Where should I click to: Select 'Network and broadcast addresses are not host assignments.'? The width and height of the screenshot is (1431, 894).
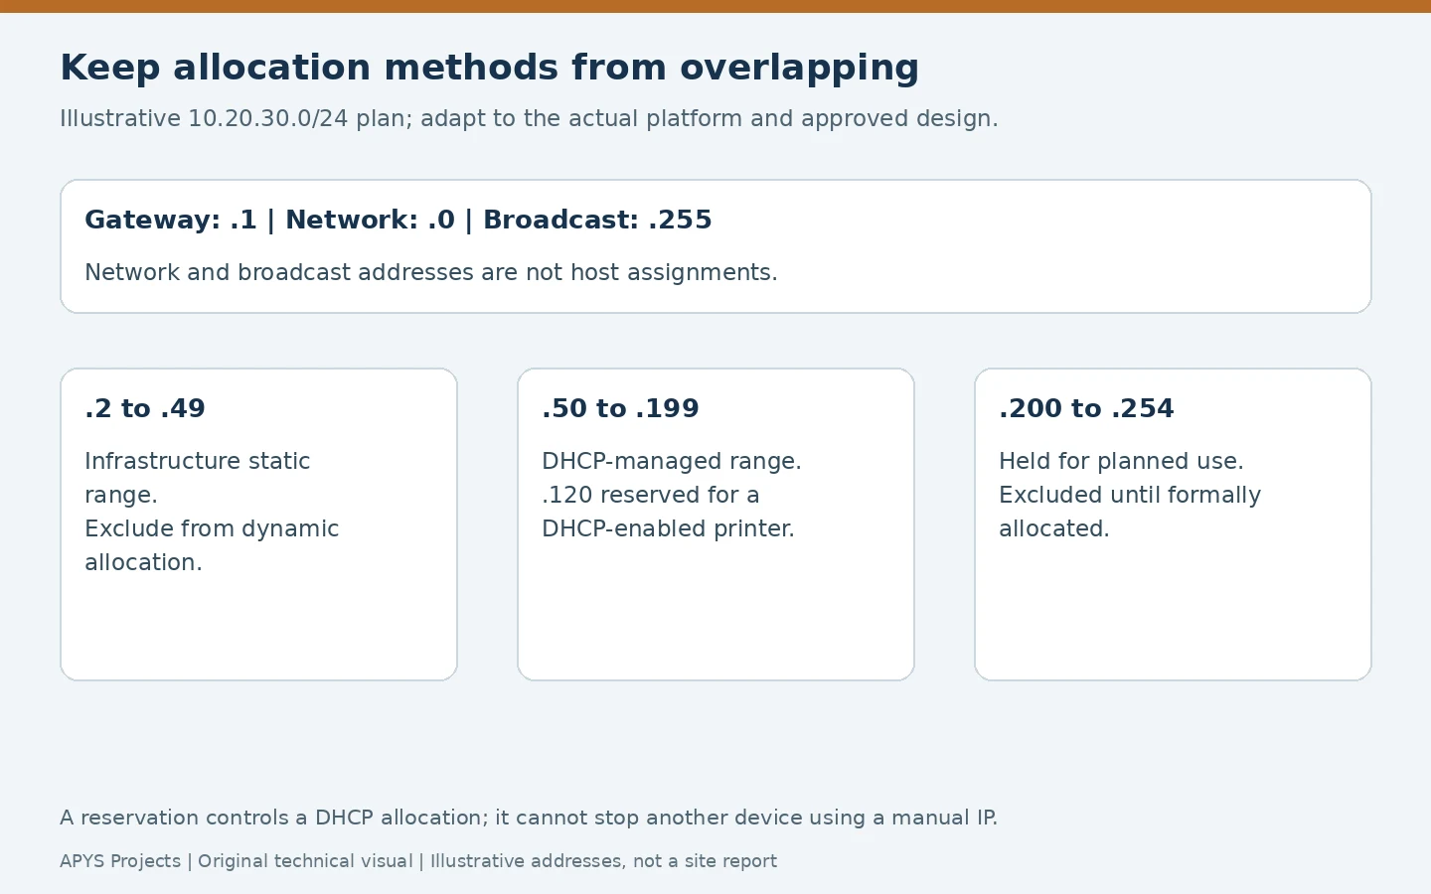431,272
